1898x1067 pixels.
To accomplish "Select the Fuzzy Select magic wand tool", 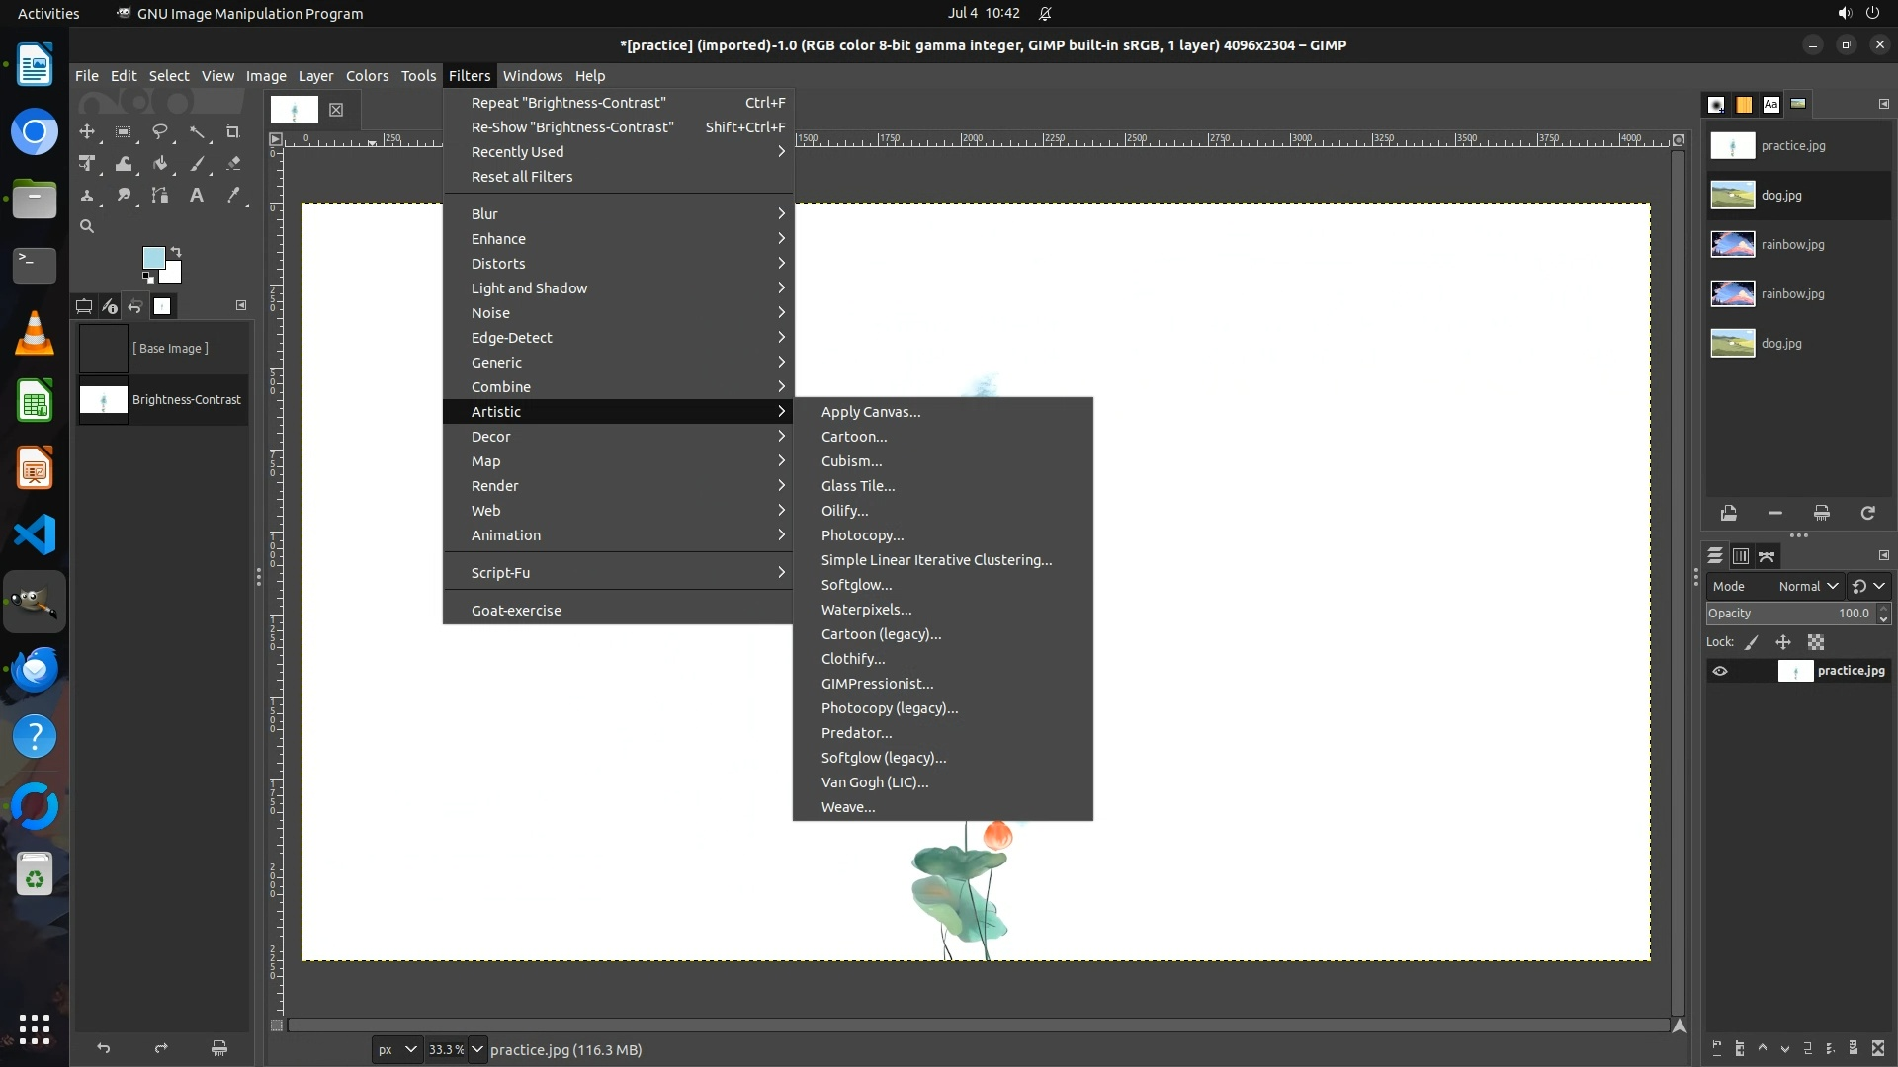I will 198,131.
